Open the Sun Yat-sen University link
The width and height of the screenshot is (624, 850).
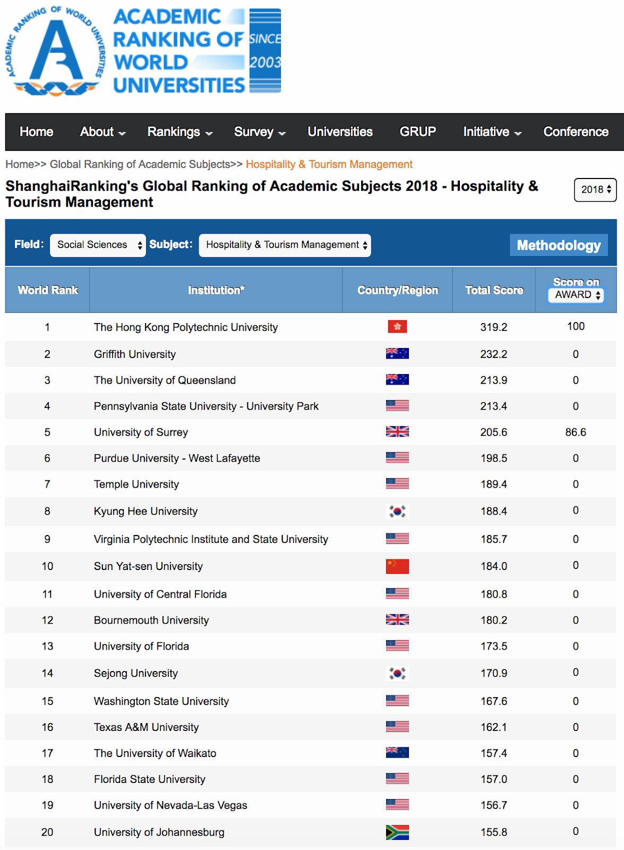[x=148, y=566]
